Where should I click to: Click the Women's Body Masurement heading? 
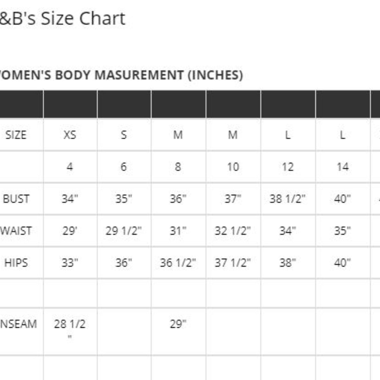pos(121,75)
